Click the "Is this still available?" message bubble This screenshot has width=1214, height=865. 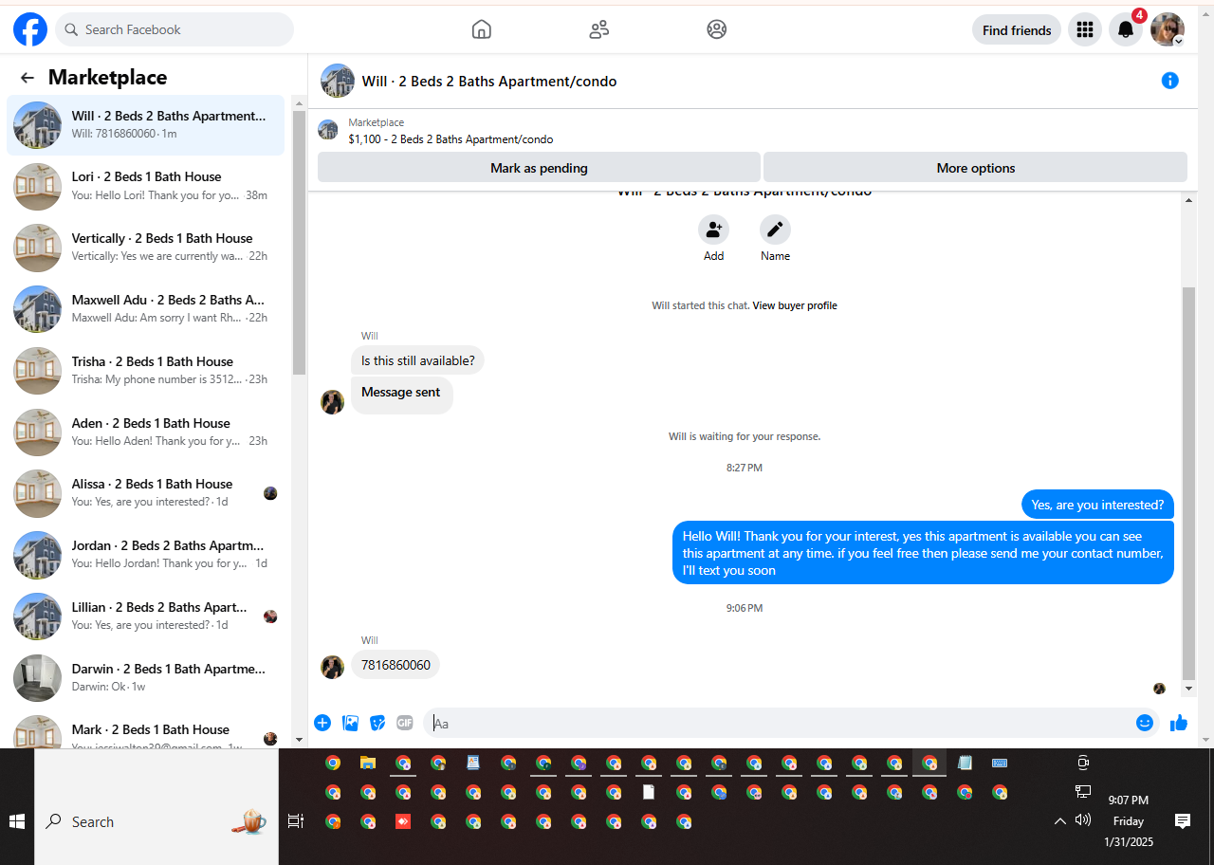(417, 360)
